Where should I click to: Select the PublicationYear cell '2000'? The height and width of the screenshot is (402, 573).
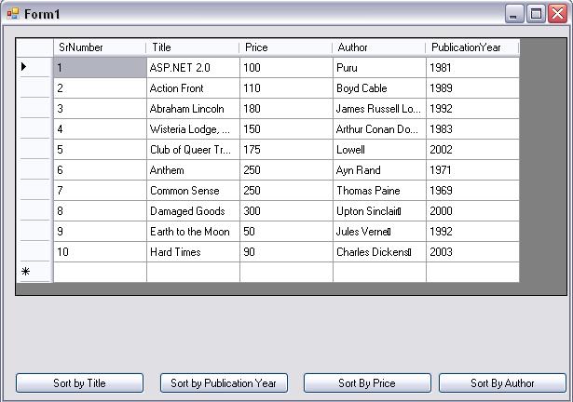472,210
